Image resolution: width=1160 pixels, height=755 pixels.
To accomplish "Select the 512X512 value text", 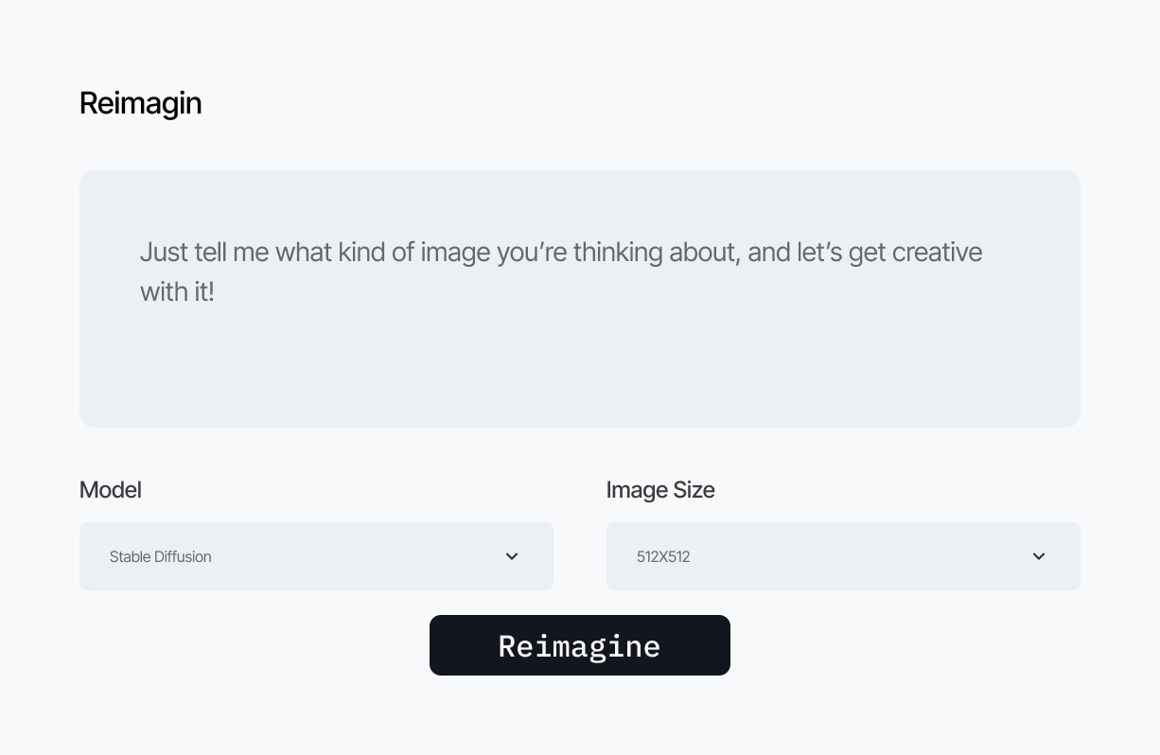I will pos(663,556).
